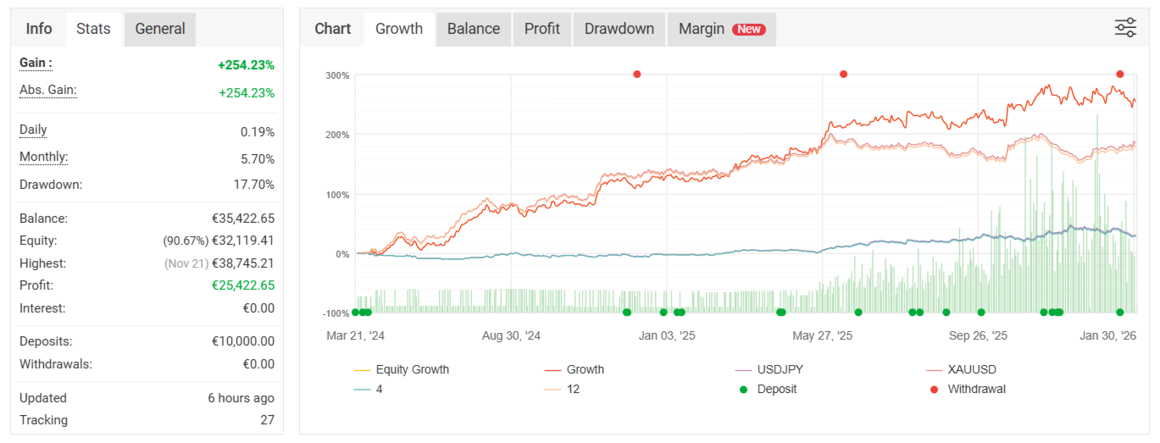Image resolution: width=1160 pixels, height=443 pixels.
Task: Open the General tab
Action: [160, 29]
